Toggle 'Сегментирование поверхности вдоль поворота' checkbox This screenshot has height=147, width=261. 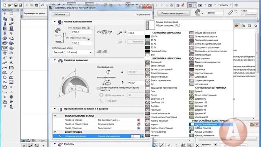pos(98,89)
